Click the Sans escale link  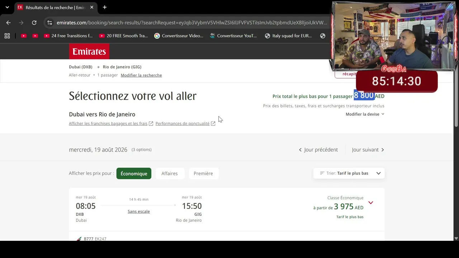(139, 211)
